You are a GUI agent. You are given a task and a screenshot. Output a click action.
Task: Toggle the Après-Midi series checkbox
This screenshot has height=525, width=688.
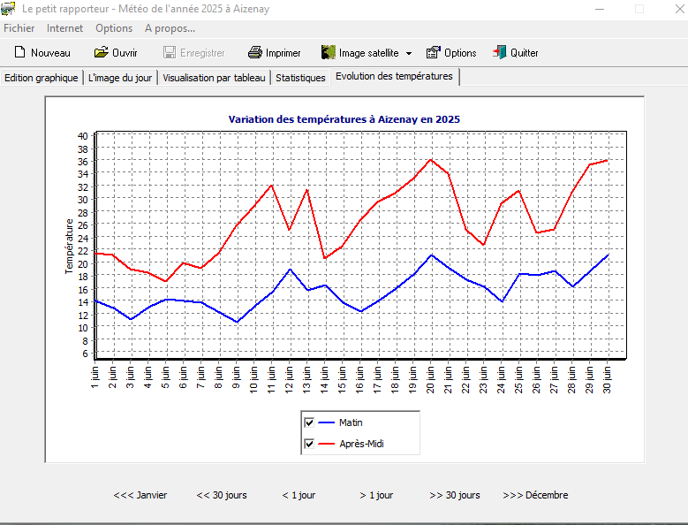click(x=308, y=444)
